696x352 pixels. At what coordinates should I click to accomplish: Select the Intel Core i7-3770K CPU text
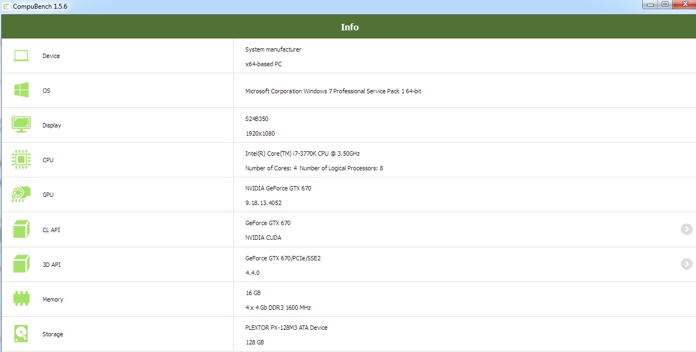click(x=302, y=153)
